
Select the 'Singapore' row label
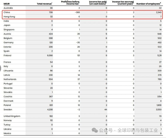(9, 30)
